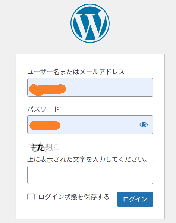Click the パスワード label text

[43, 109]
